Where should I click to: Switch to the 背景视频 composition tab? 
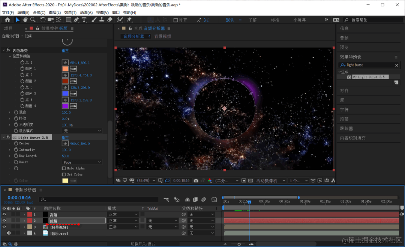[x=163, y=36]
